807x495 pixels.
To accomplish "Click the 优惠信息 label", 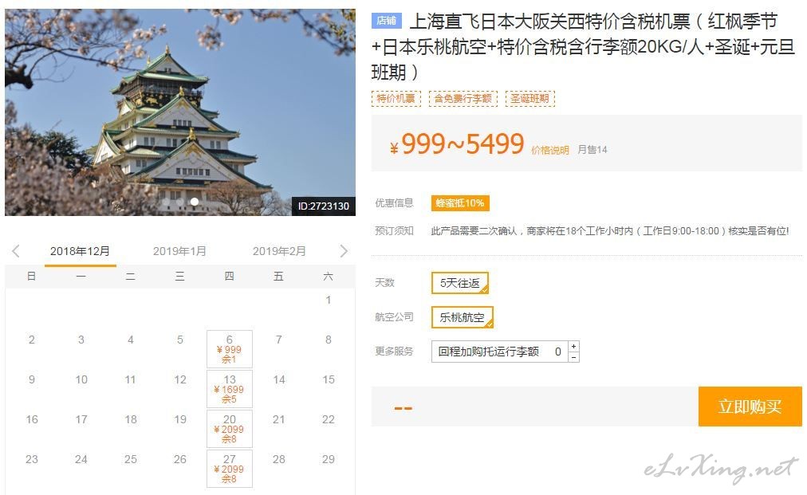I will 394,202.
